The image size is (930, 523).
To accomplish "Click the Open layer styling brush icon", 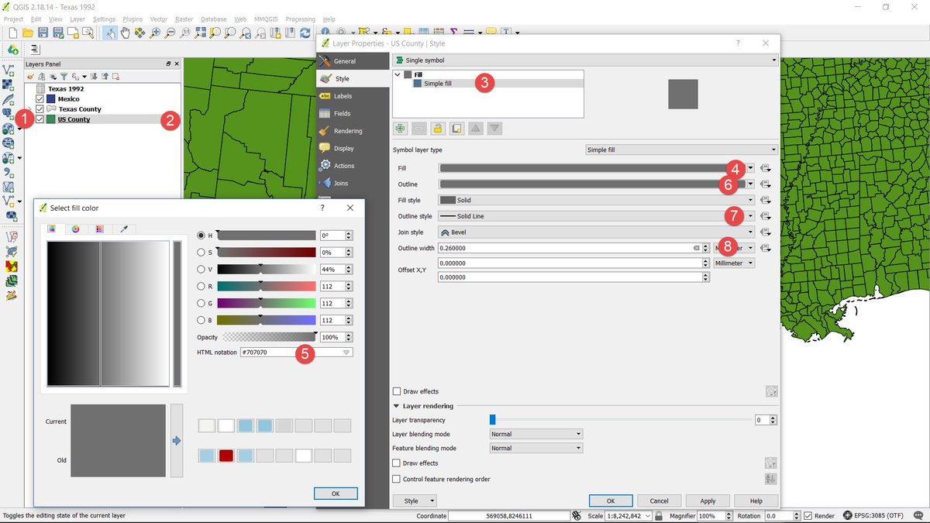I will pos(31,76).
